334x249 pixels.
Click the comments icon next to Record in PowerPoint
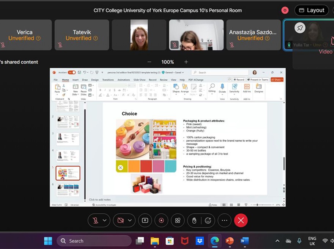229,80
